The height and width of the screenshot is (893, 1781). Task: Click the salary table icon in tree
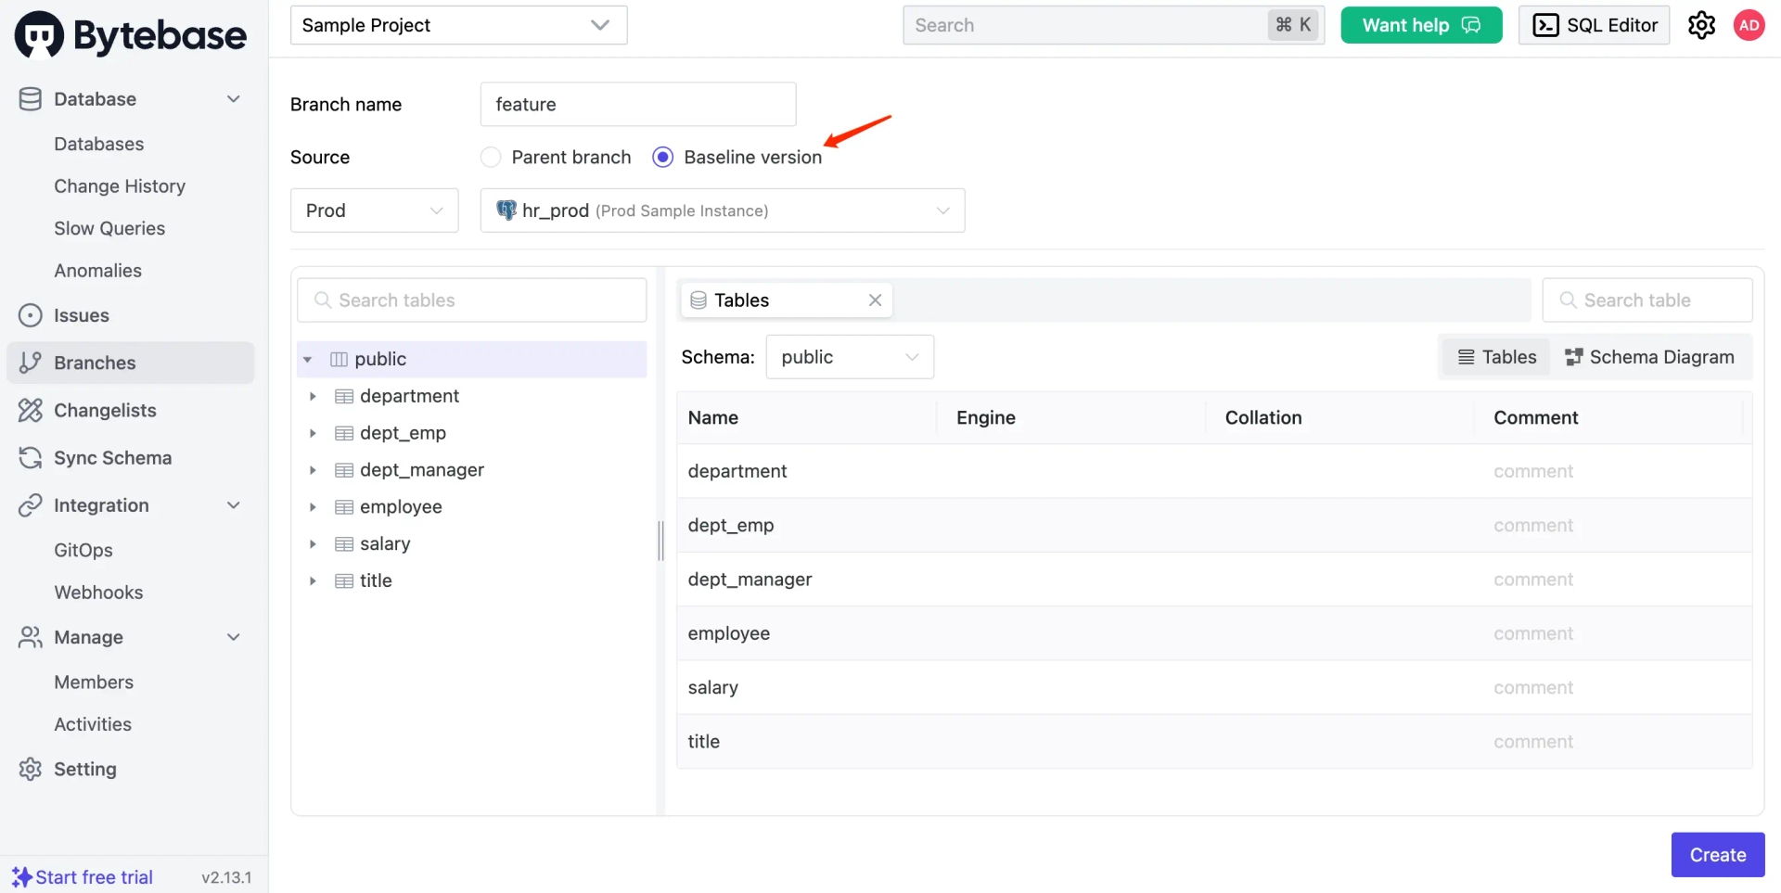point(344,544)
